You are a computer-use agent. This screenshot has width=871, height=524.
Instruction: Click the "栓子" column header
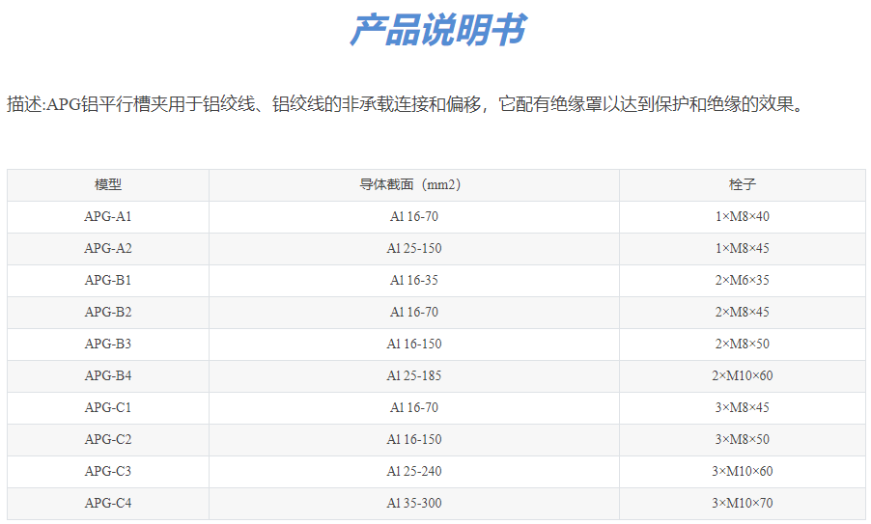(x=742, y=184)
